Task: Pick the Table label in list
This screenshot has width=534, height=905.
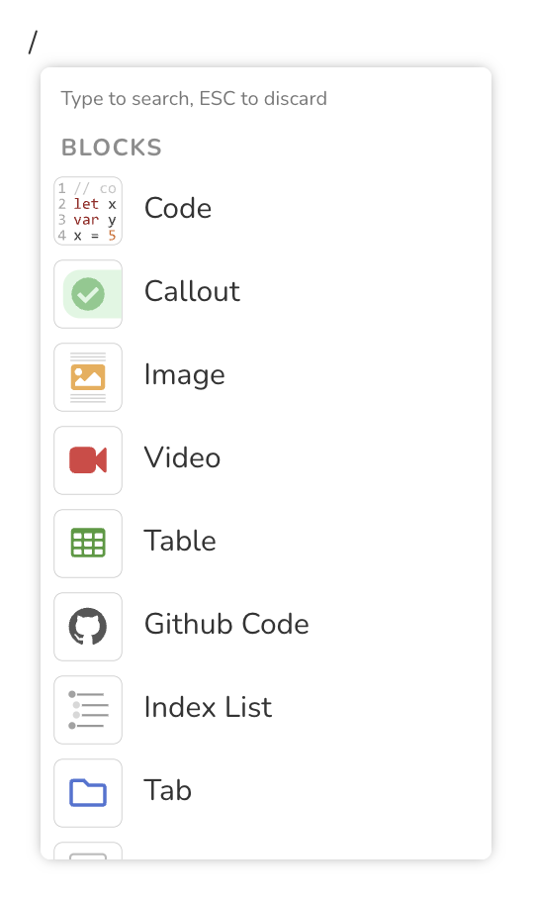Action: click(180, 541)
